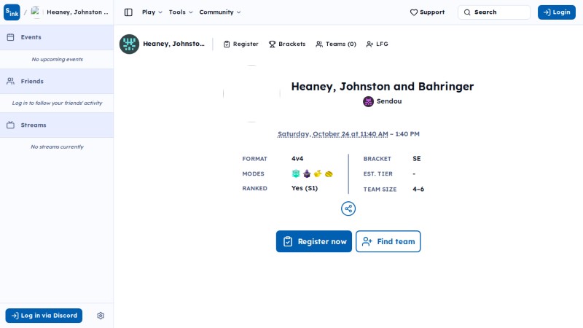Screen dimensions: 583x328
Task: Switch to the Brackets tab
Action: [287, 44]
